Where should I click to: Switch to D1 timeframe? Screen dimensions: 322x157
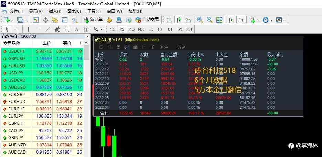pyautogui.click(x=170, y=29)
